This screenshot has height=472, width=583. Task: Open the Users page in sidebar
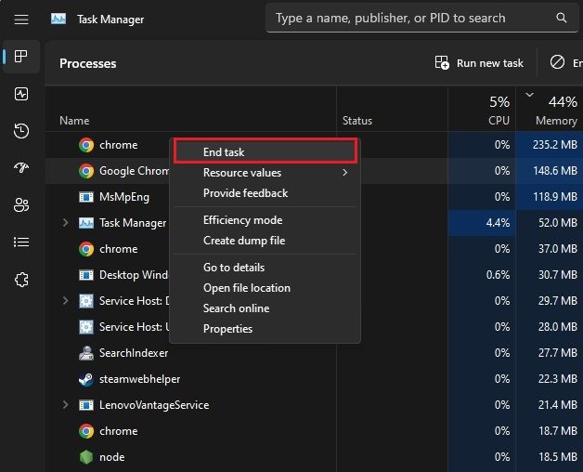21,204
